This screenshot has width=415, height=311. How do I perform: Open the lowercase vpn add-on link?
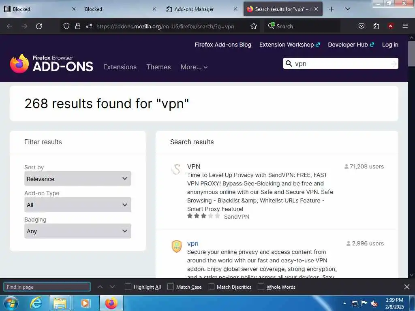pyautogui.click(x=193, y=243)
